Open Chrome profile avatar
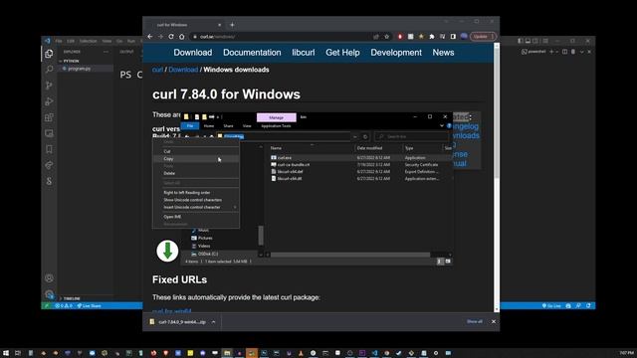Image resolution: width=637 pixels, height=358 pixels. click(464, 37)
